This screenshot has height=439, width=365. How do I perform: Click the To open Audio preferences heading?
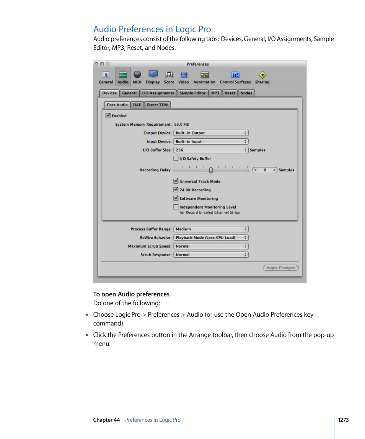(x=131, y=294)
